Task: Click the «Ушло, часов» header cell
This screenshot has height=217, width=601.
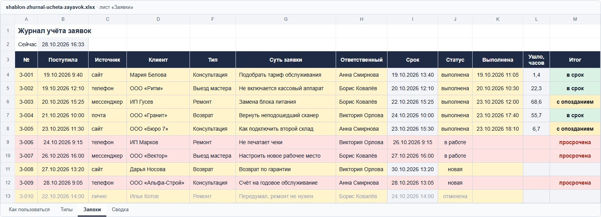Action: (x=536, y=60)
